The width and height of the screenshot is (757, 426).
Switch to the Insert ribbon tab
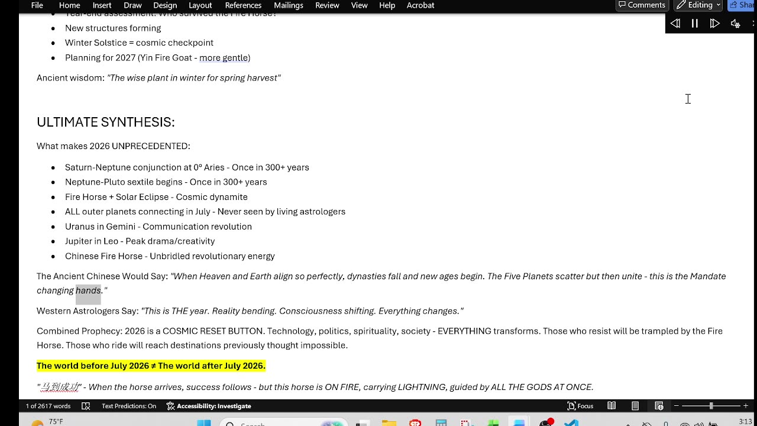click(x=102, y=5)
